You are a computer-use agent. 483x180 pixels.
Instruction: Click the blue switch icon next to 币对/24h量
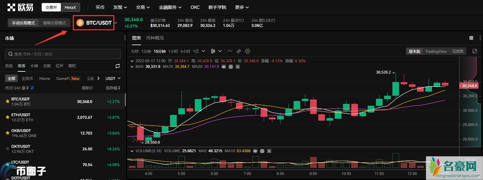pos(32,88)
